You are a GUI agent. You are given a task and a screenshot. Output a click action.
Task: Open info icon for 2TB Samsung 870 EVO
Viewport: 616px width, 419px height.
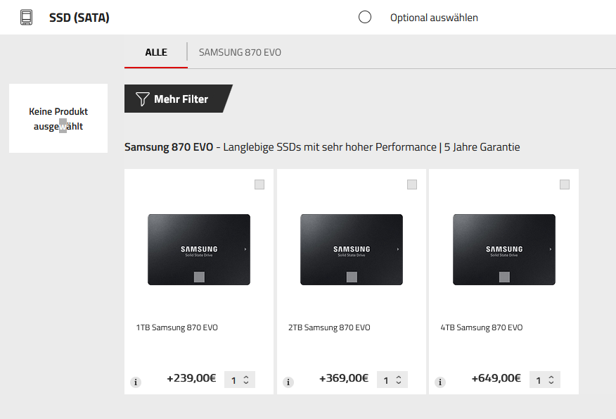pos(288,382)
